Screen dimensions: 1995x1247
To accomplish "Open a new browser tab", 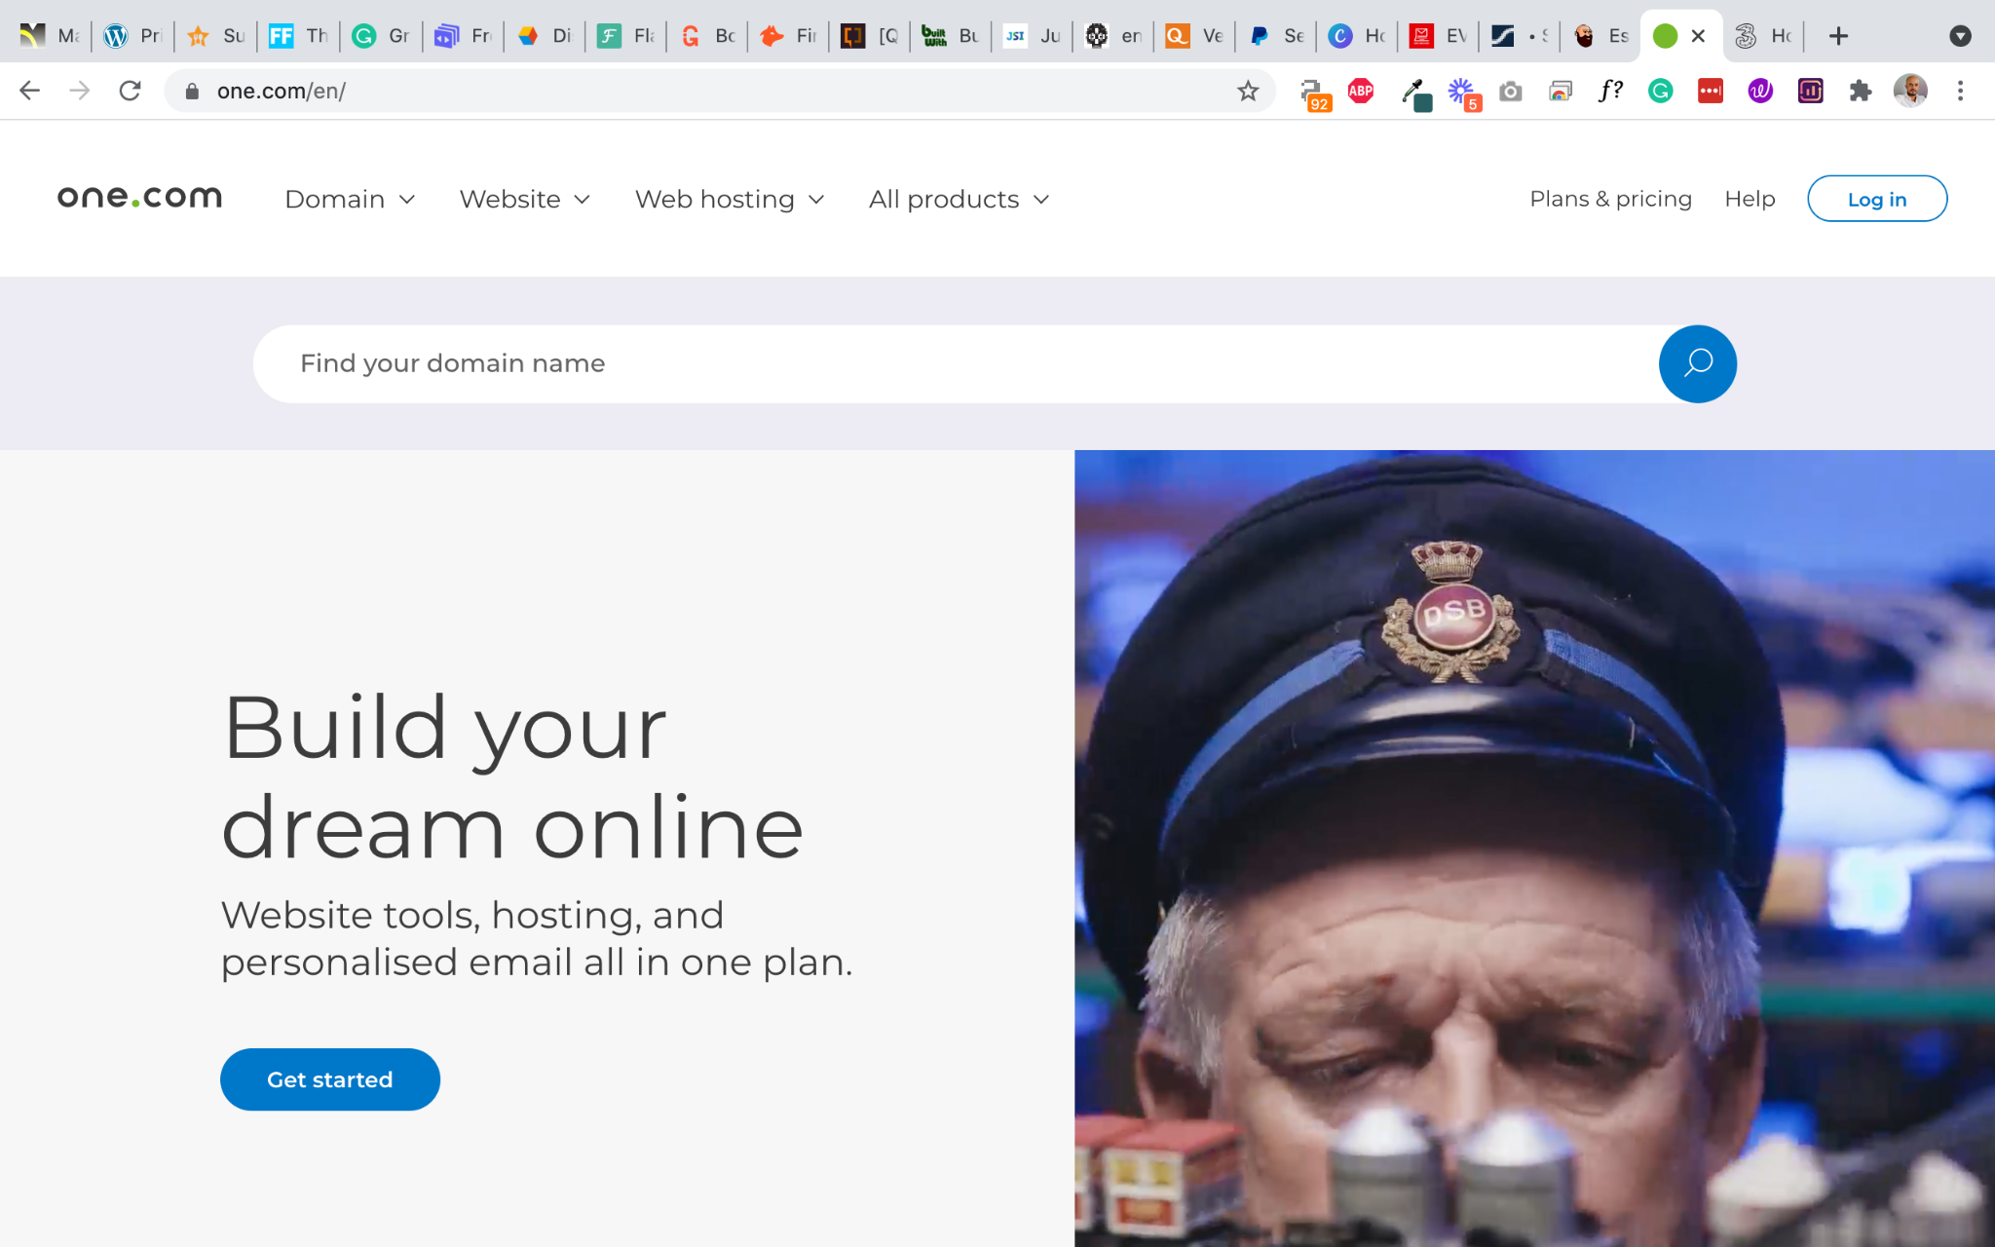I will pyautogui.click(x=1838, y=36).
